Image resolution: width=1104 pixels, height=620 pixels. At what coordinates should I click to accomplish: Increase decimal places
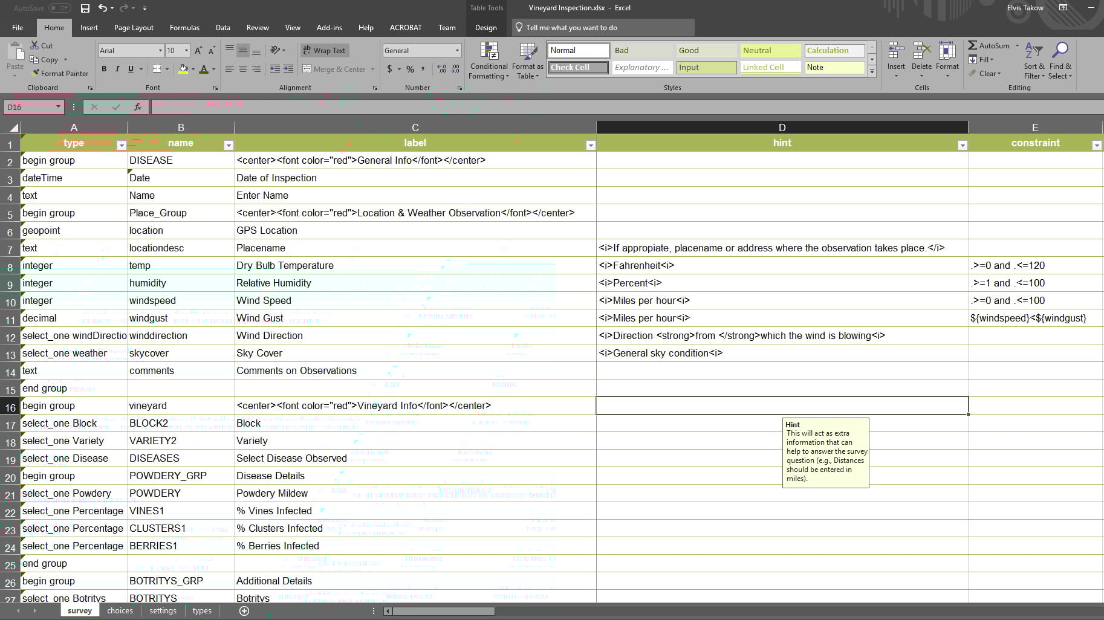[441, 69]
